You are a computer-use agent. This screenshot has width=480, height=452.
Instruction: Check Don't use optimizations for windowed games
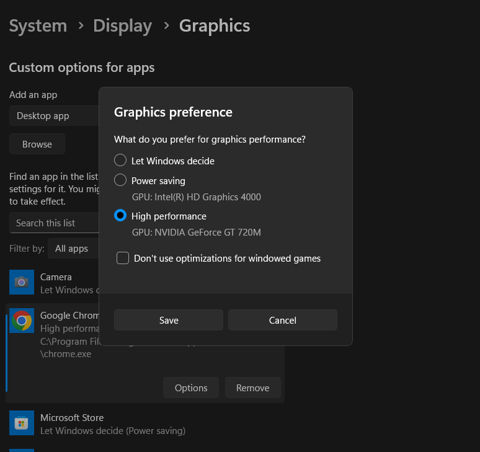123,258
